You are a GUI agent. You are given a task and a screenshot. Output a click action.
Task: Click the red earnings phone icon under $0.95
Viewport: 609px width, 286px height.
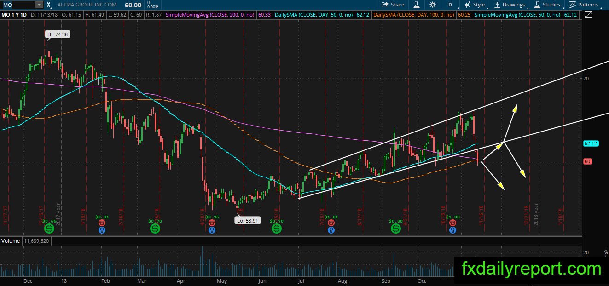tap(212, 223)
